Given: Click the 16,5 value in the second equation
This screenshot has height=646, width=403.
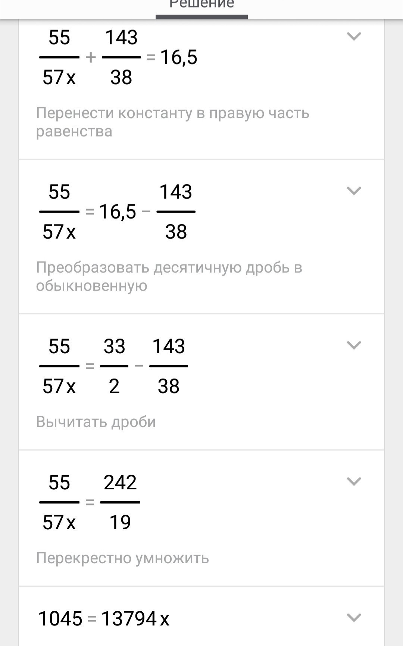Looking at the screenshot, I should tap(118, 212).
